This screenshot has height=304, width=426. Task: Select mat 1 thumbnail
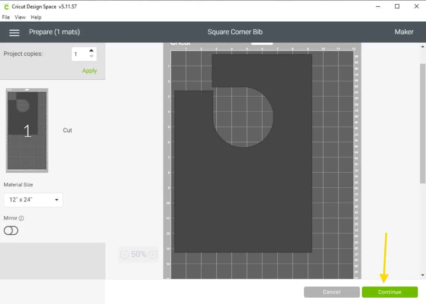(27, 131)
